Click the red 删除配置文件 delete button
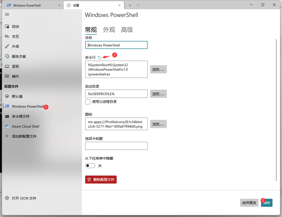Viewport: 282px width, 217px height. pyautogui.click(x=101, y=180)
